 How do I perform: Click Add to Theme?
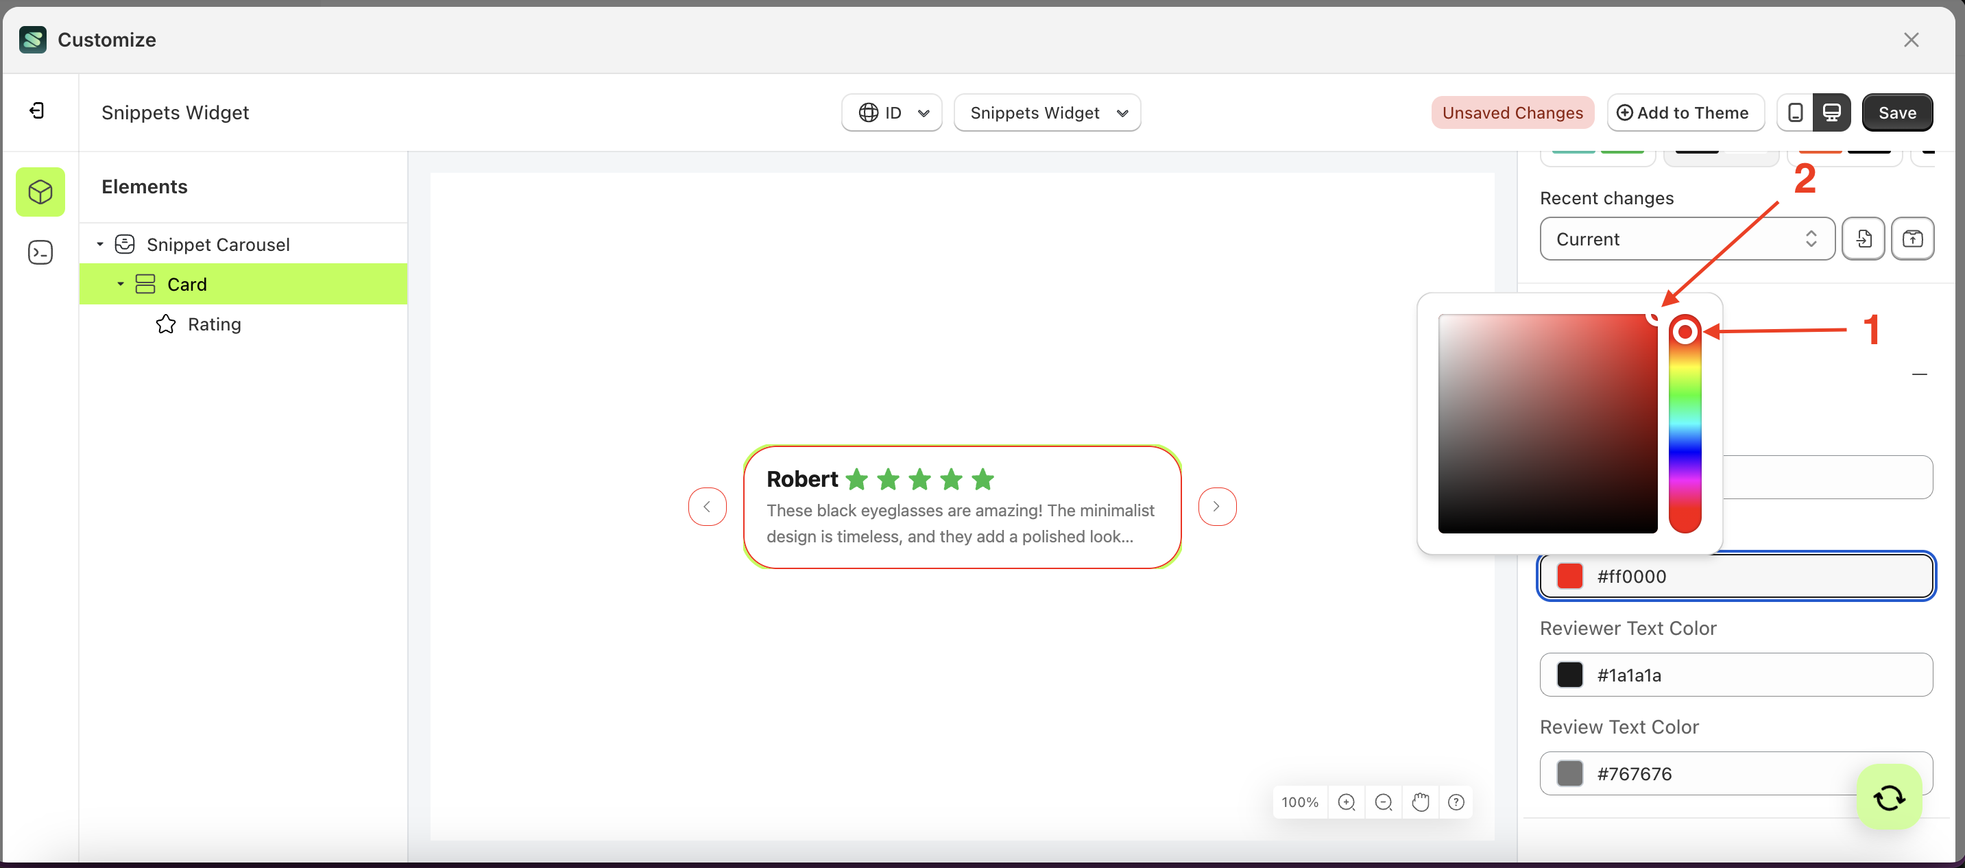(1685, 112)
